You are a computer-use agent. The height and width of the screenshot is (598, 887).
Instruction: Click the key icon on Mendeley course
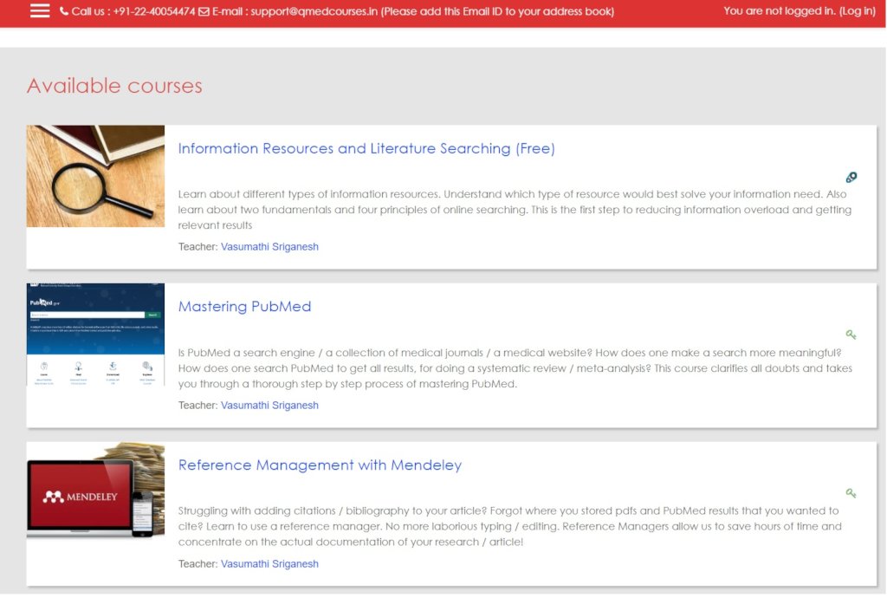(851, 493)
